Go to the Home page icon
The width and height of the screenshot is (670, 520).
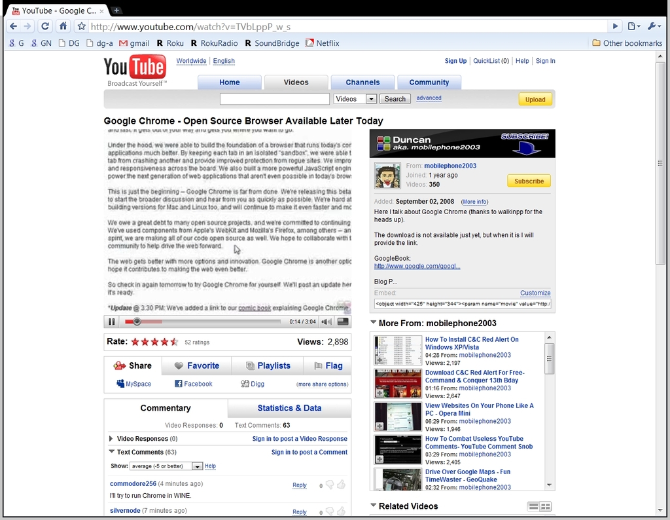[63, 26]
